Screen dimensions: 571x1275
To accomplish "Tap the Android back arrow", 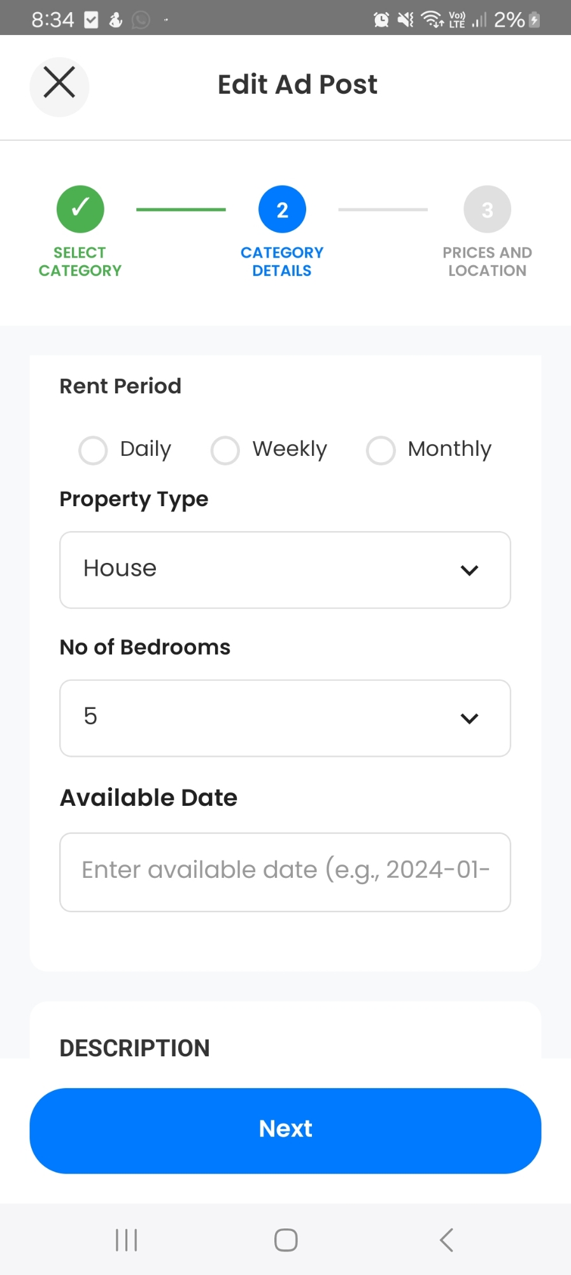I will click(447, 1240).
